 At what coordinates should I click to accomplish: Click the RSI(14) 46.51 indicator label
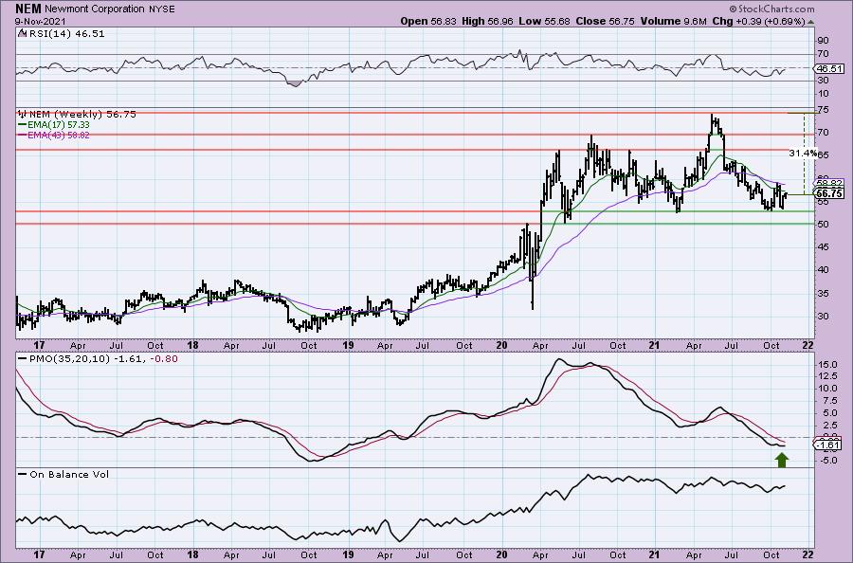(x=65, y=34)
